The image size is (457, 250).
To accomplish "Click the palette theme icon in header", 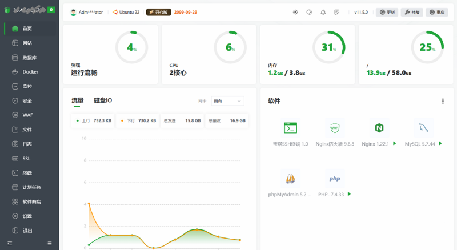I will [x=309, y=12].
